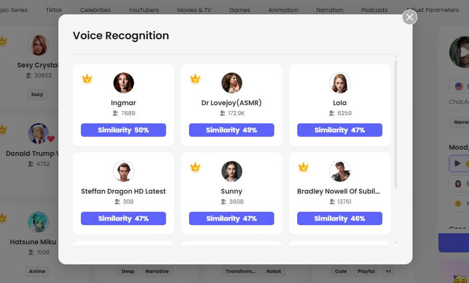Click the crown icon beside Bradley Nowell's avatar
The width and height of the screenshot is (469, 283).
tap(303, 167)
